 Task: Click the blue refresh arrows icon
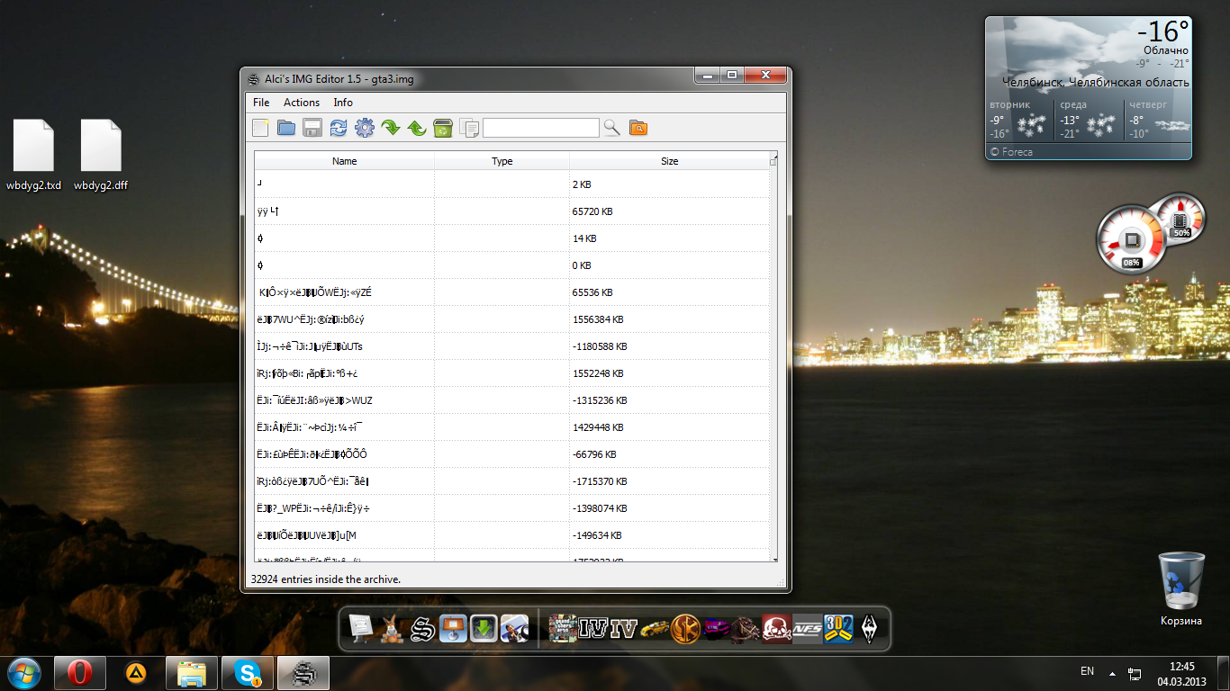tap(339, 128)
